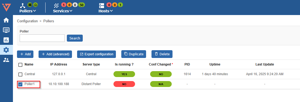The image size is (300, 102).
Task: Open the critical services counter showing 1
Action: pyautogui.click(x=63, y=5)
